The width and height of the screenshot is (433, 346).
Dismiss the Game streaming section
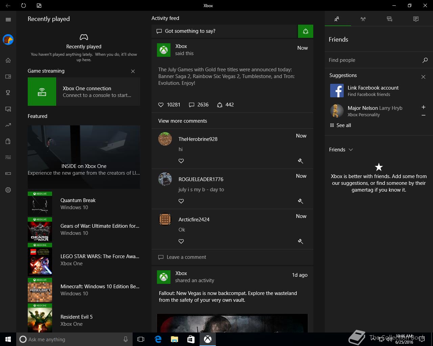point(133,71)
